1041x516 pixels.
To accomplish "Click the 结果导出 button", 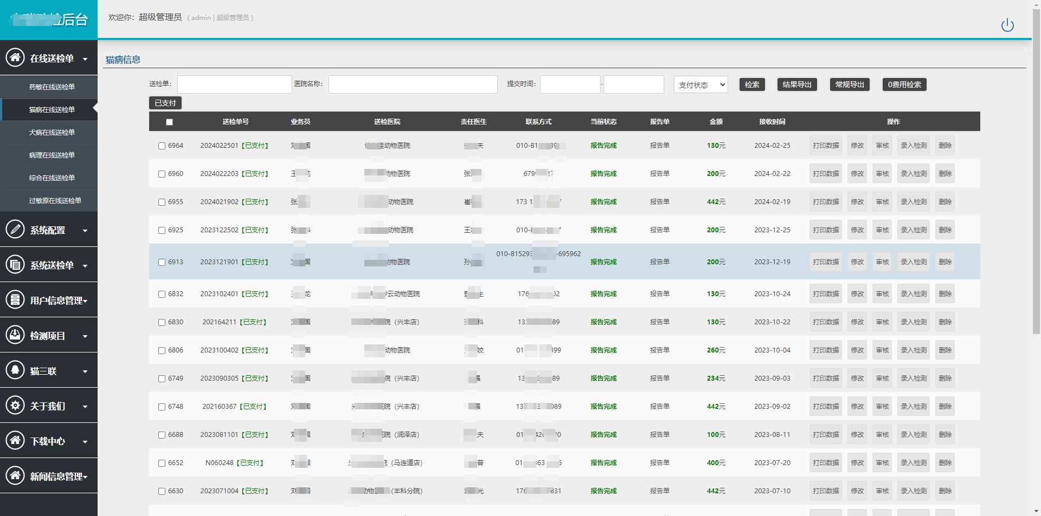I will tap(797, 84).
